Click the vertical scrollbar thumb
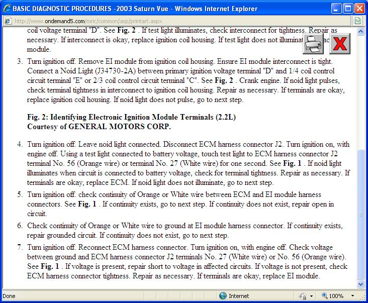The height and width of the screenshot is (303, 368). coord(361,215)
